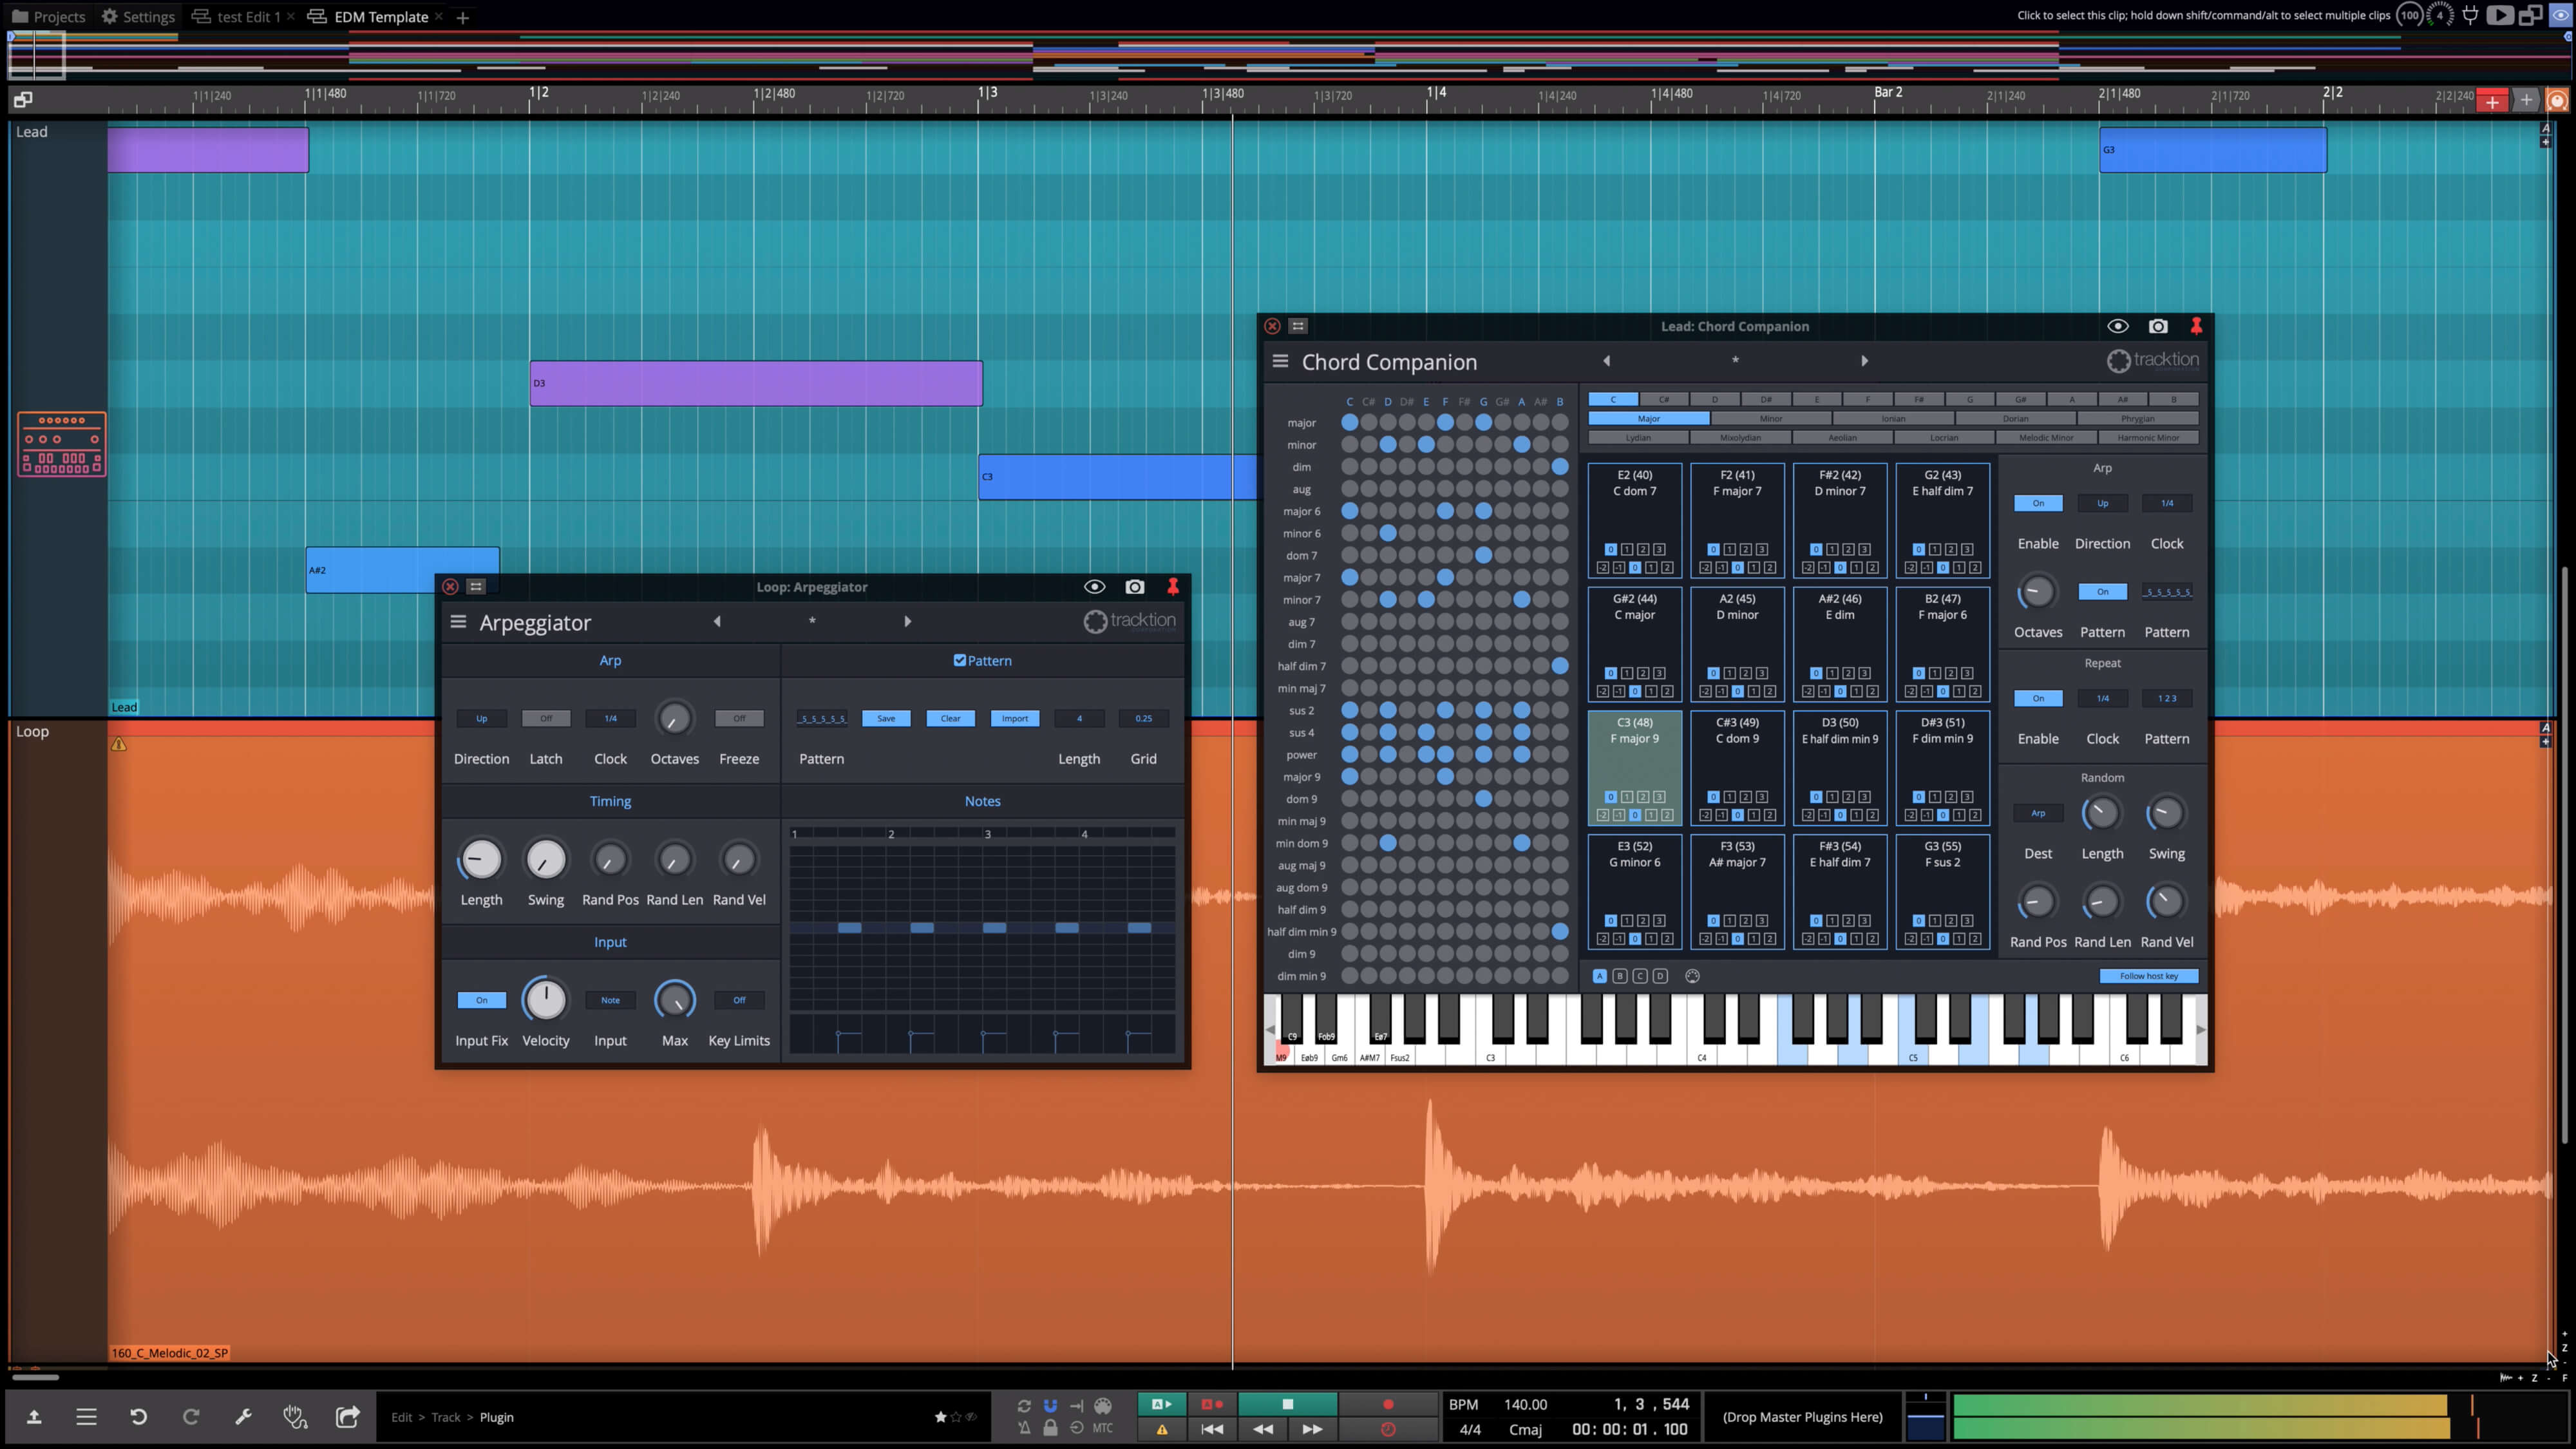Go to next Chord Companion preset
The width and height of the screenshot is (2576, 1449).
point(1864,361)
